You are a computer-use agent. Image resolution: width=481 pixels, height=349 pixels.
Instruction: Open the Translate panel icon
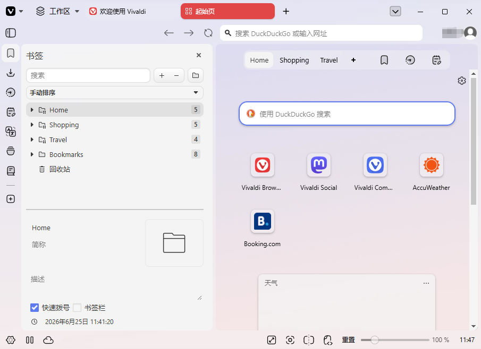point(11,132)
